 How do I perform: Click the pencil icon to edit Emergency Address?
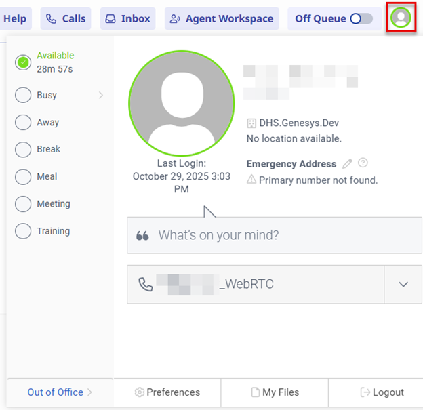click(348, 163)
